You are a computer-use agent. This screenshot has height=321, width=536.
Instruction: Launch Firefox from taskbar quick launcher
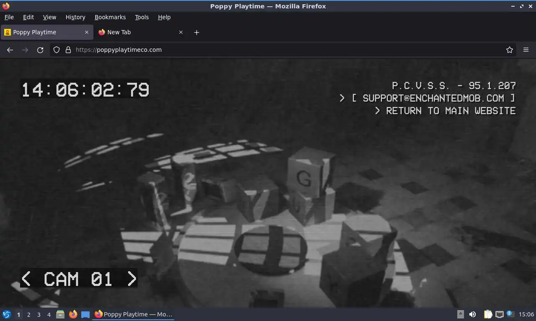[x=73, y=314]
